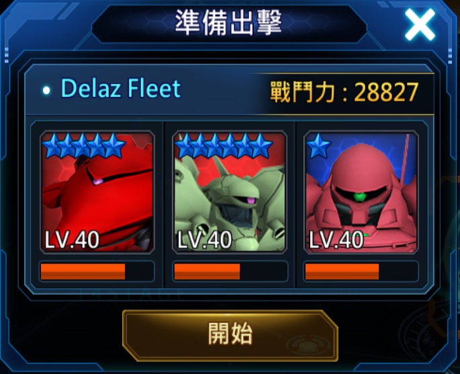
Task: Tap the single blue star on Zaku
Action: (318, 146)
